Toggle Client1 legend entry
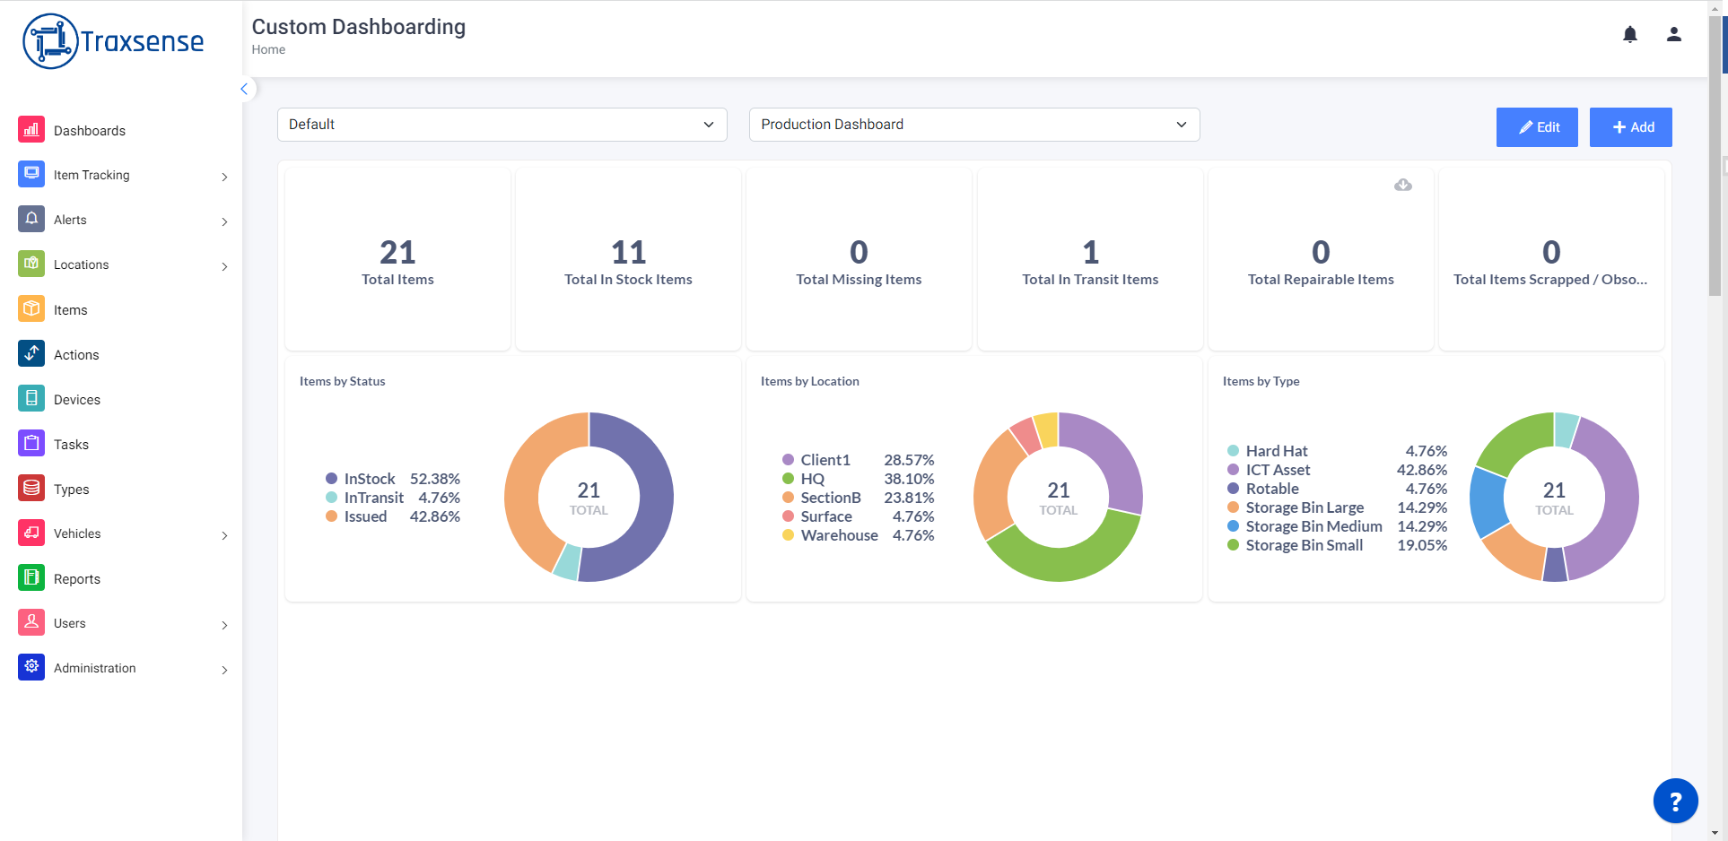 (x=858, y=460)
